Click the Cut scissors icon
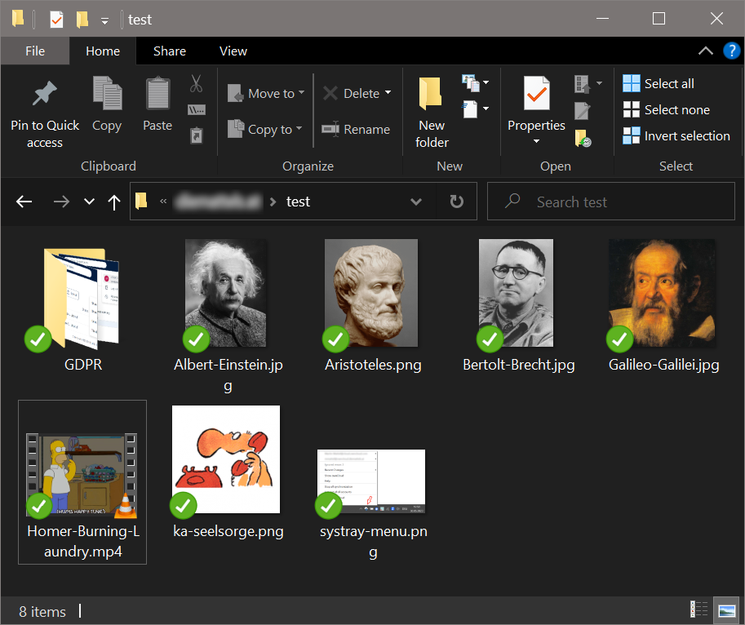 (196, 83)
